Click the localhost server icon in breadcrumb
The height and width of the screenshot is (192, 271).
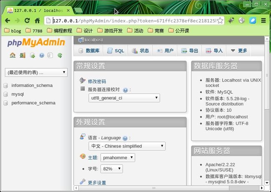coord(81,40)
